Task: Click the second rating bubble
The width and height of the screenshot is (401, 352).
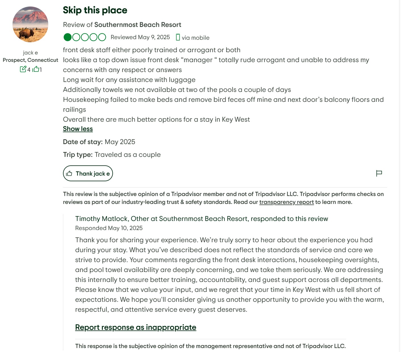Action: pyautogui.click(x=76, y=37)
